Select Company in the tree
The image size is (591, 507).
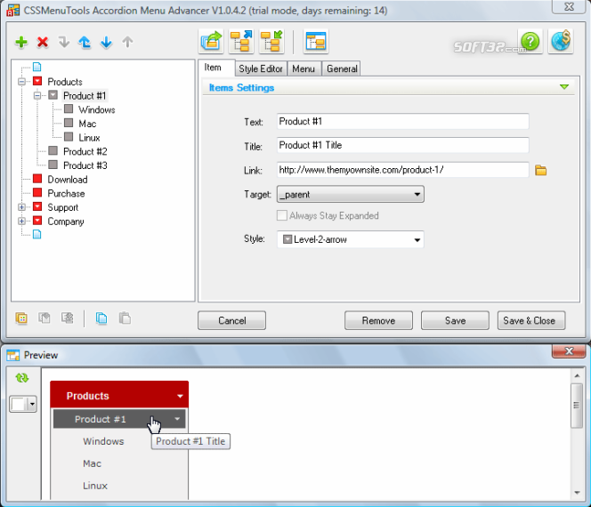point(66,221)
